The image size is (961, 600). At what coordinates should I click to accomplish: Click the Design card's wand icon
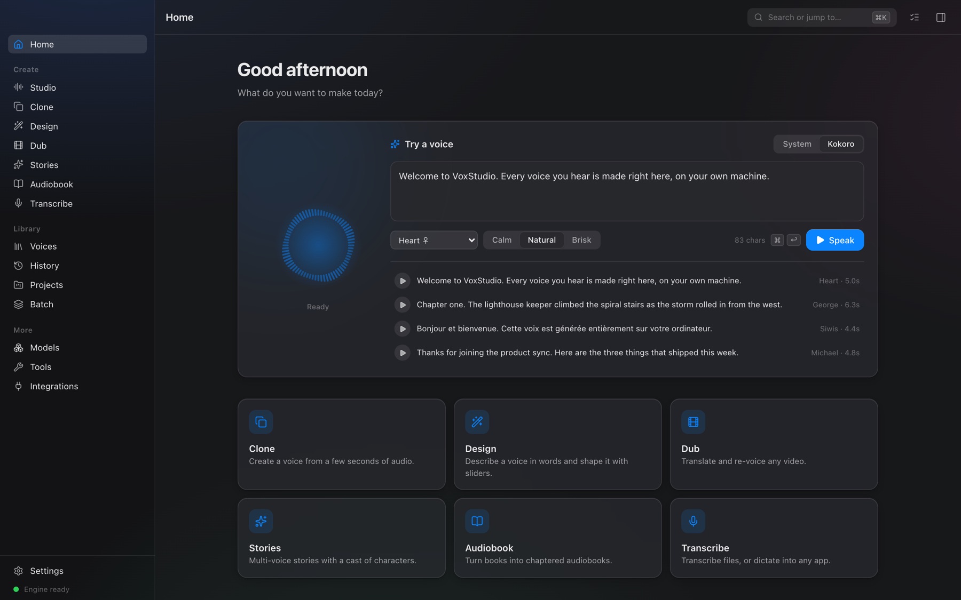pos(477,422)
